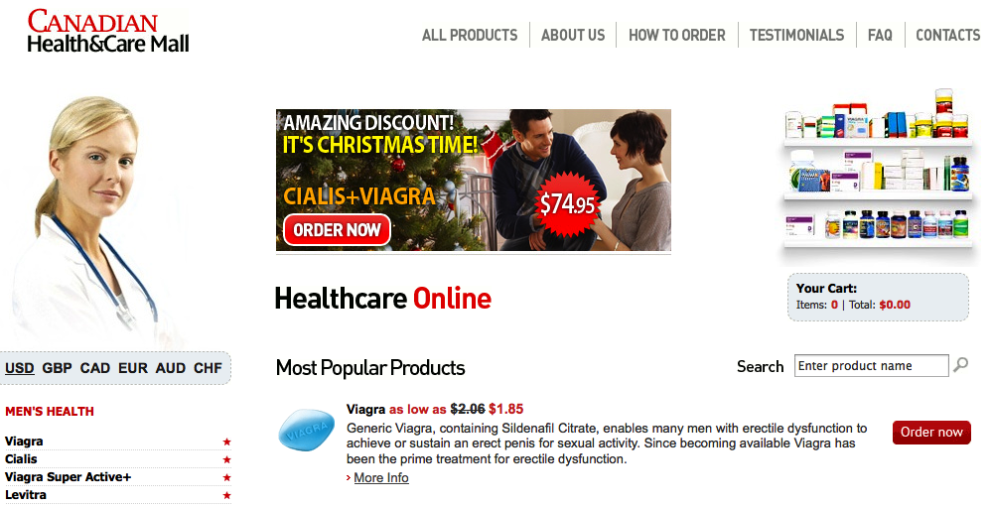Go to the TESTIMONIALS page

tap(796, 35)
